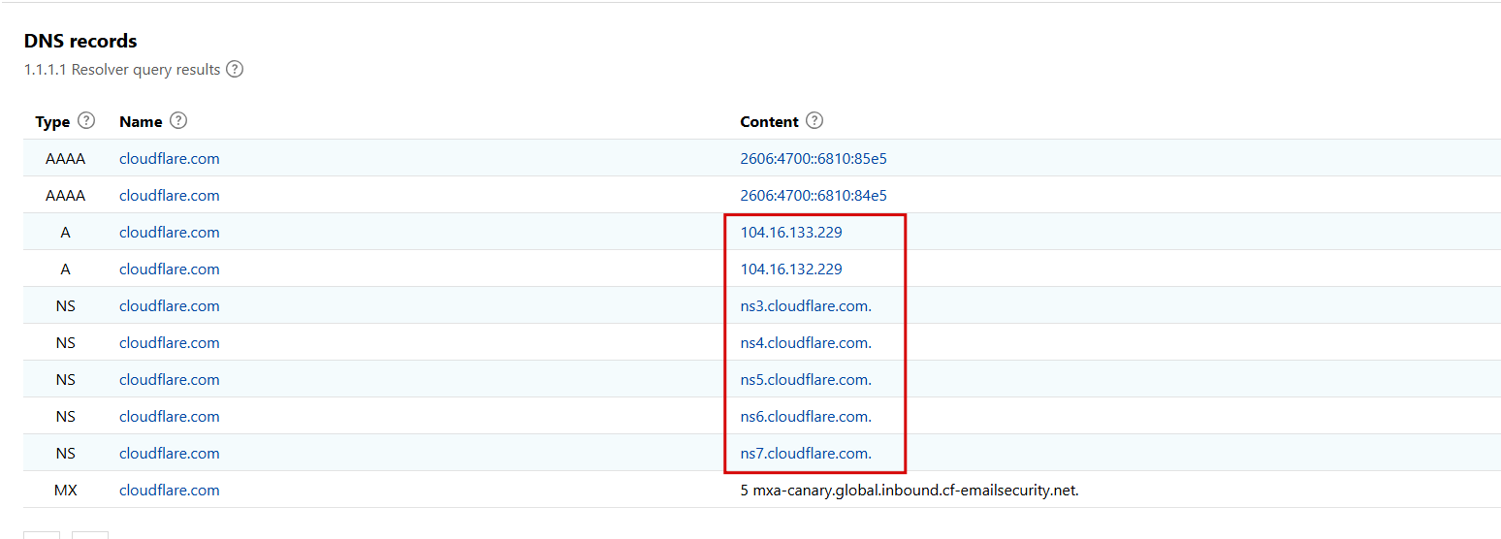Follow the ns7.cloudflare.com. link

(806, 453)
